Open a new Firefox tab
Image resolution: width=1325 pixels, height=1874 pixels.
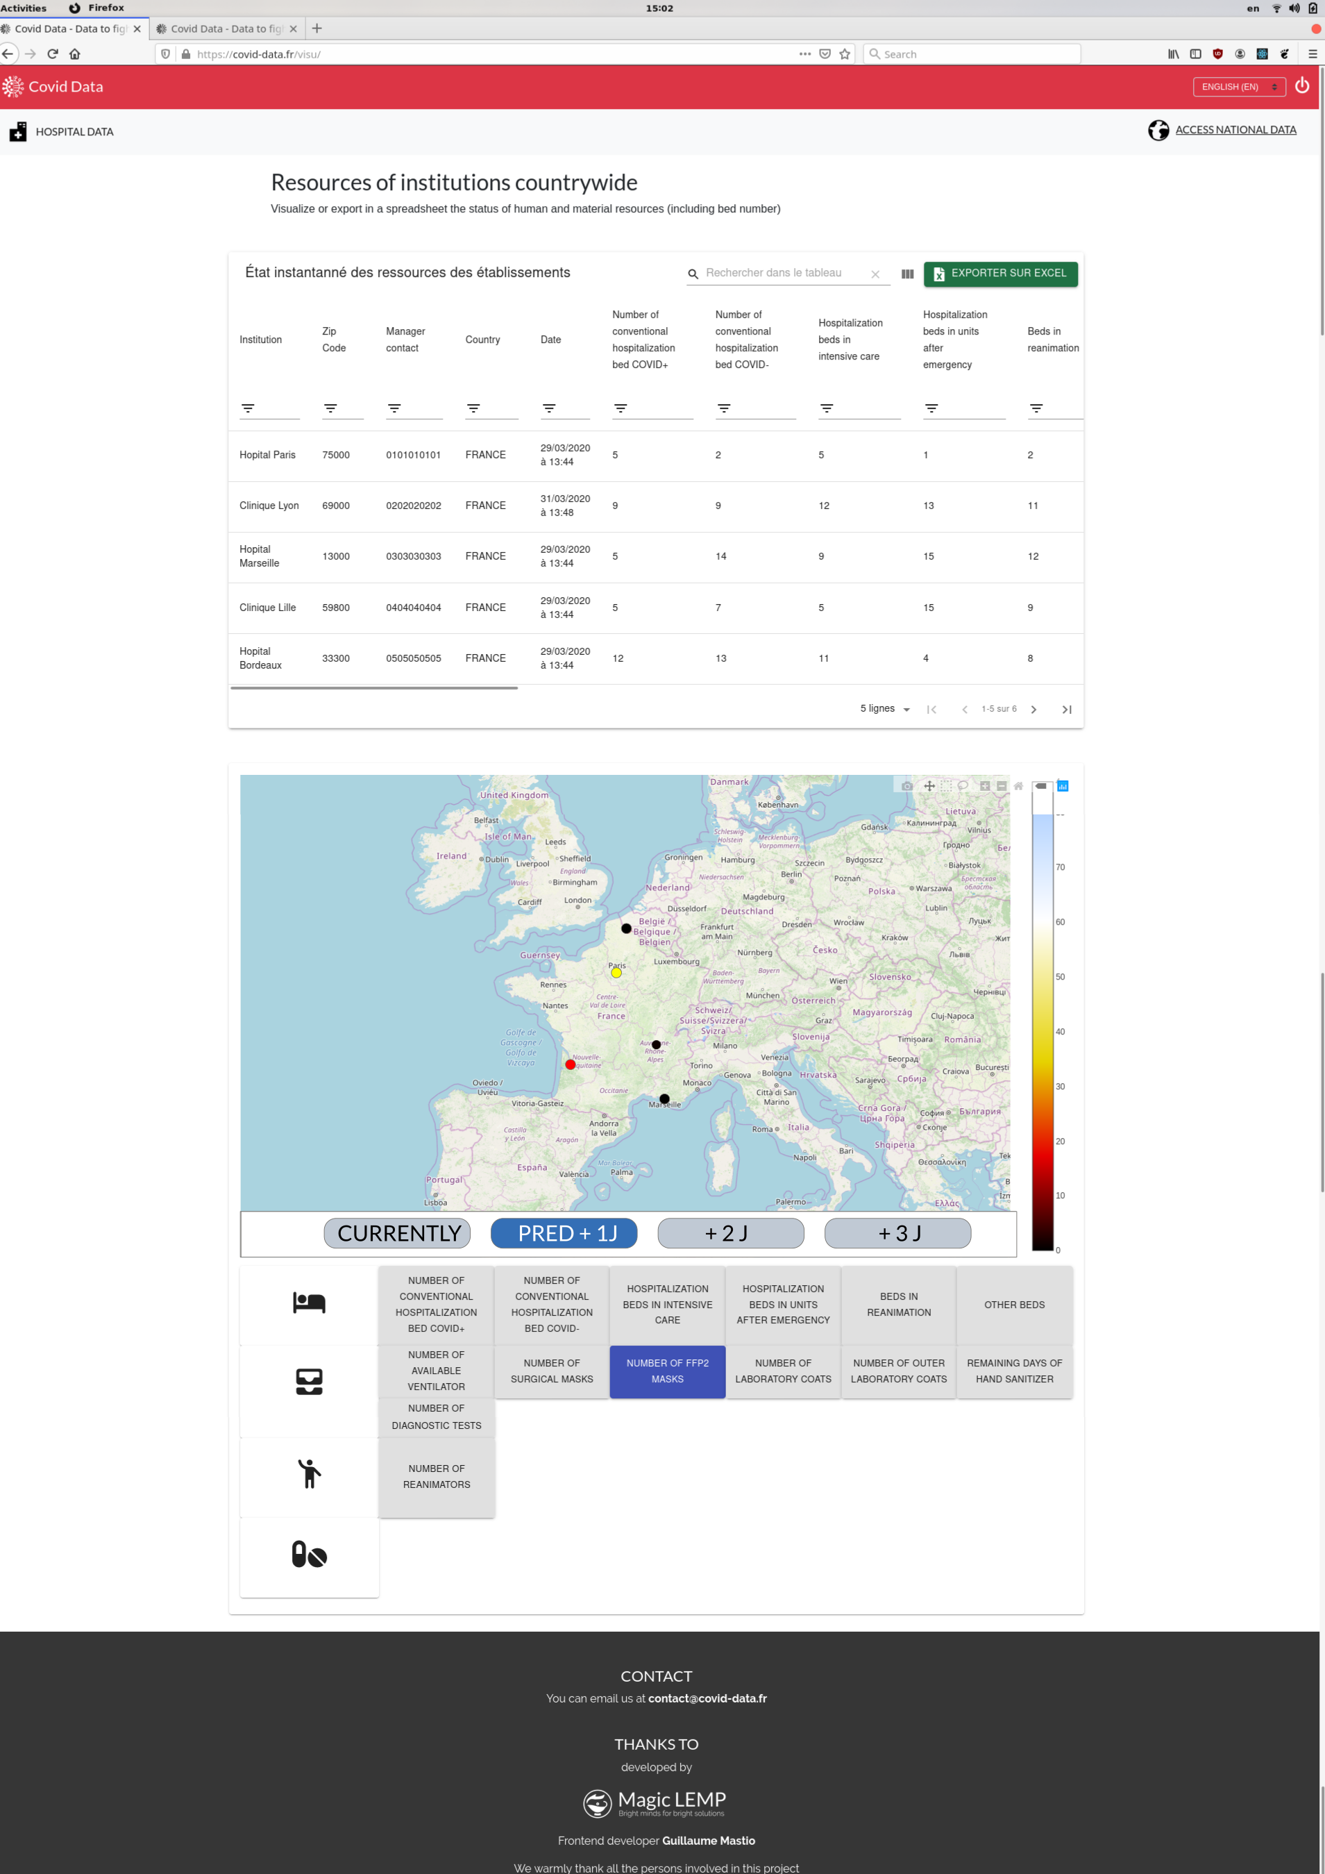click(317, 28)
